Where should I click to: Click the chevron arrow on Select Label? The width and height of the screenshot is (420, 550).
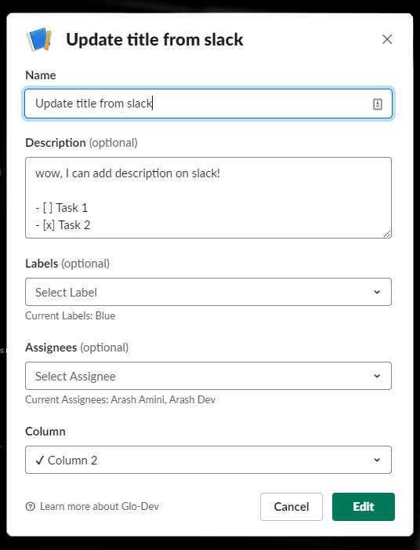(377, 292)
